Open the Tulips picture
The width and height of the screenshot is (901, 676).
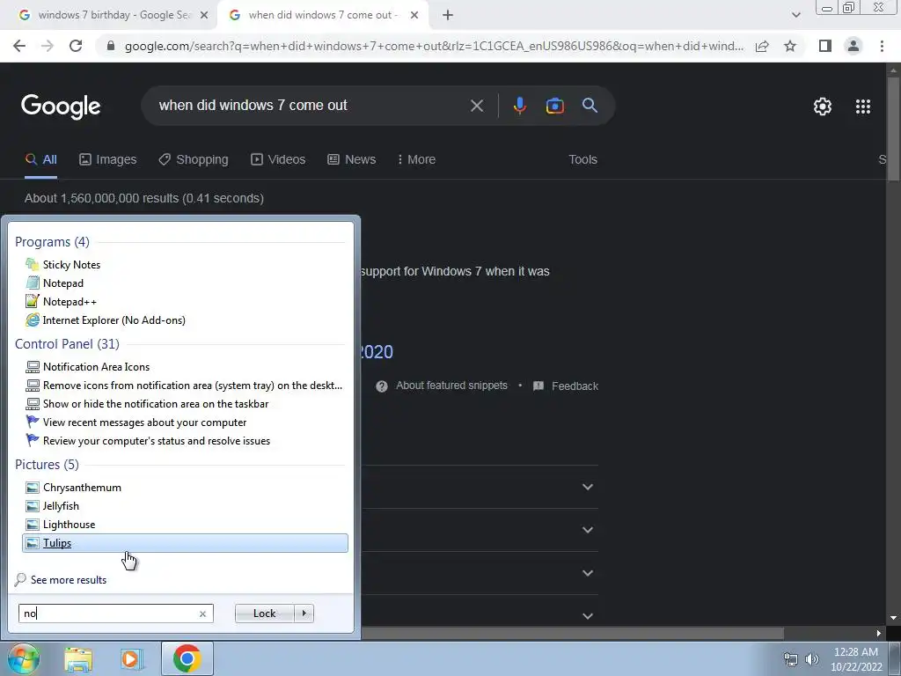(x=185, y=542)
